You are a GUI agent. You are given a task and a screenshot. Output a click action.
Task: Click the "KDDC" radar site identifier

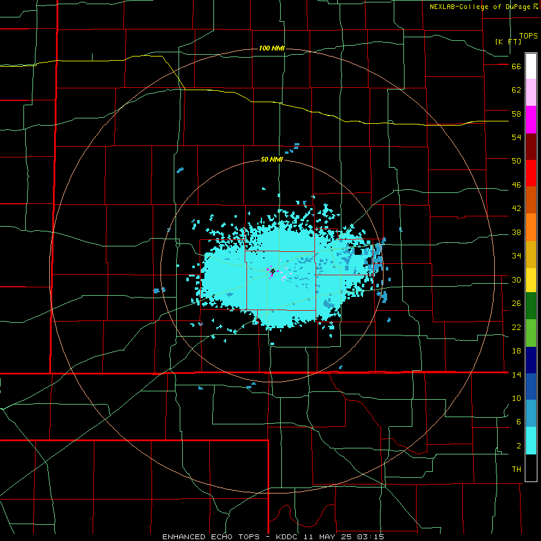pyautogui.click(x=288, y=537)
